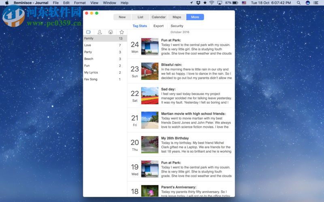Screen dimensions: 324x202
Task: Open the Security section
Action: click(177, 26)
